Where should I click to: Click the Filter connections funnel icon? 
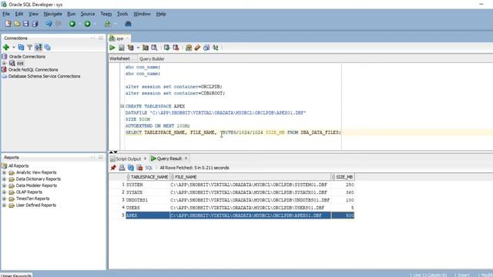click(x=29, y=48)
